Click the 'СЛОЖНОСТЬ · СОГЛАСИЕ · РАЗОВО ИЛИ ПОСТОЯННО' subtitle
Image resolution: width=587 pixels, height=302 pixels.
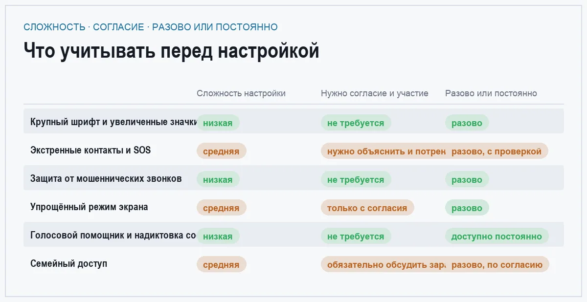151,27
